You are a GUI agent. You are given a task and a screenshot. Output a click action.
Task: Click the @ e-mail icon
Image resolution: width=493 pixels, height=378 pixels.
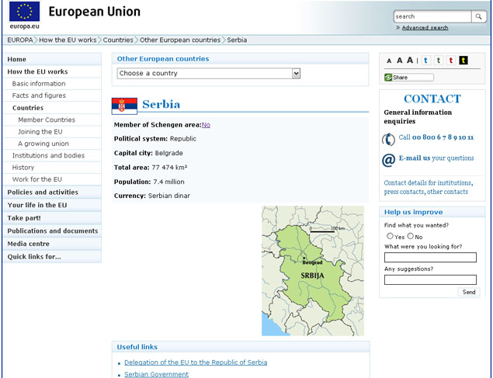click(x=389, y=160)
